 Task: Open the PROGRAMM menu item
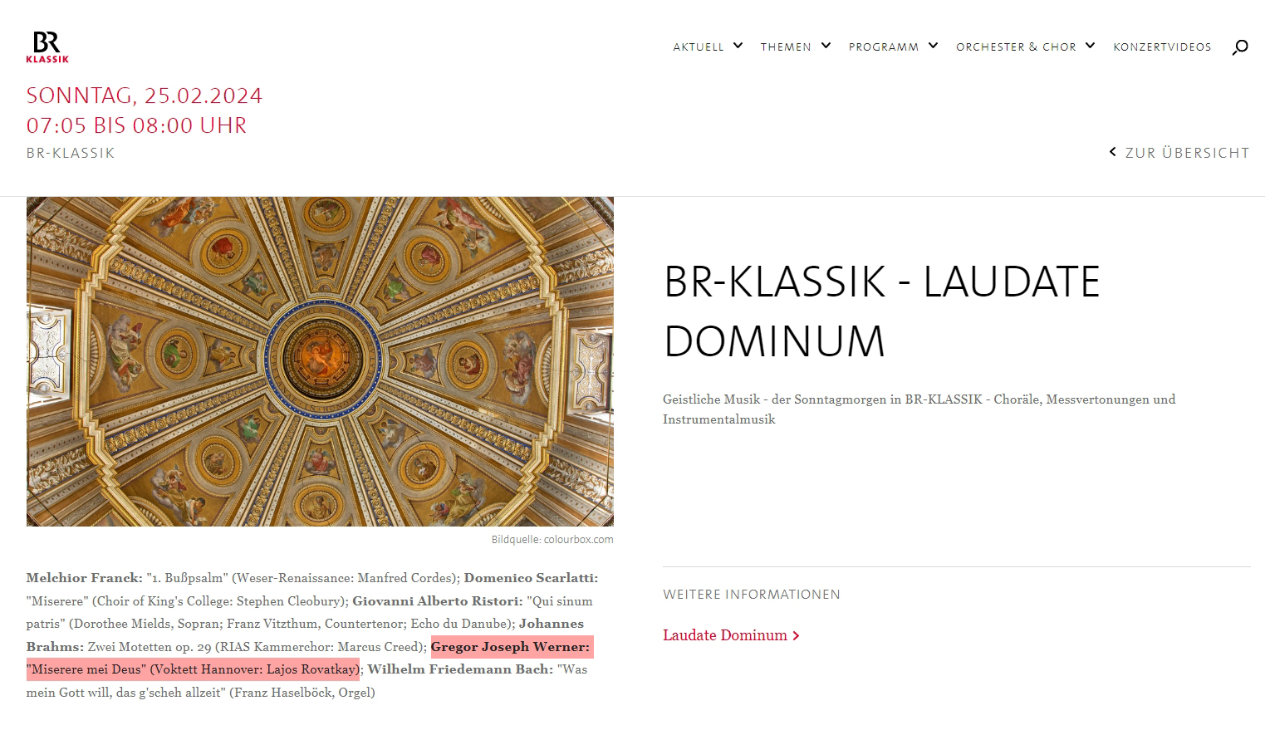[884, 47]
